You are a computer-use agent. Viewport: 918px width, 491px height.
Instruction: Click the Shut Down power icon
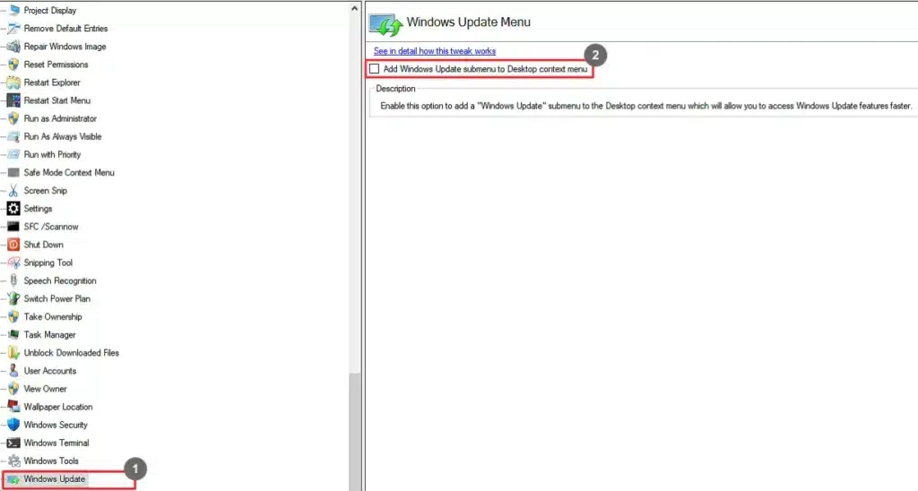tap(13, 245)
